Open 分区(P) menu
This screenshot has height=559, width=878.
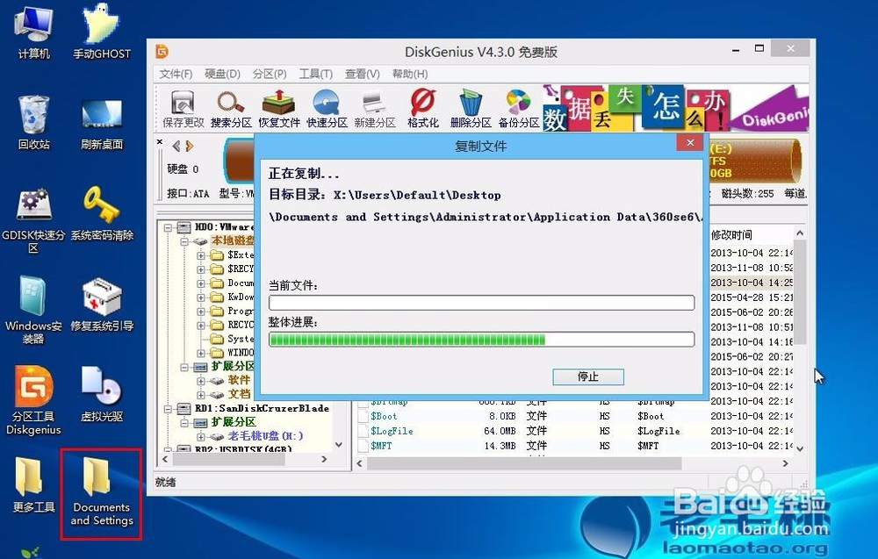[270, 74]
